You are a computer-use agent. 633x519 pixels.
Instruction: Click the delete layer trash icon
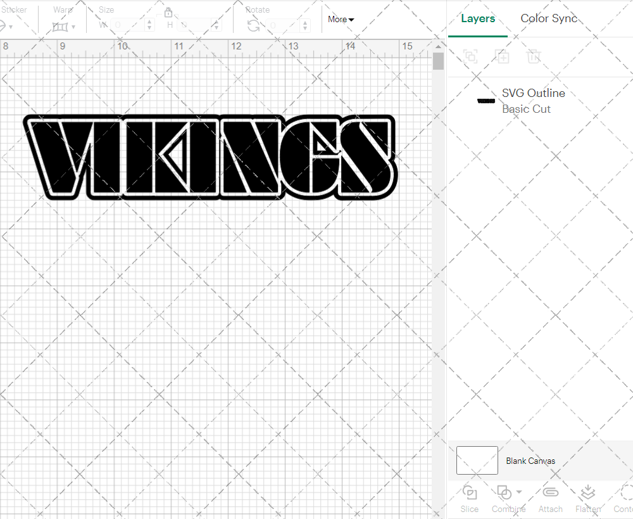point(534,56)
